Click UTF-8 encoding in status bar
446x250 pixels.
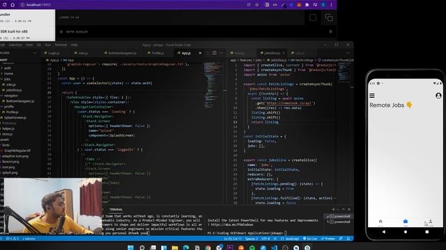[x=266, y=239]
